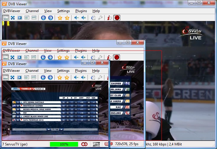Click the blue µ icon in the middle window toolbar
Image resolution: width=217 pixels, height=149 pixels.
20,57
